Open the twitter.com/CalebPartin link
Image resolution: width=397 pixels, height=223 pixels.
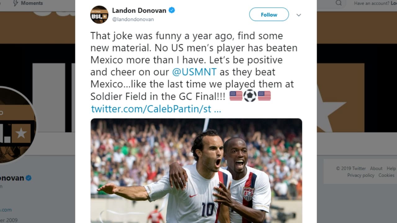(156, 109)
